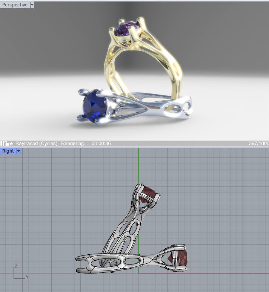Select the Right viewport title
269x292 pixels.
(x=8, y=151)
